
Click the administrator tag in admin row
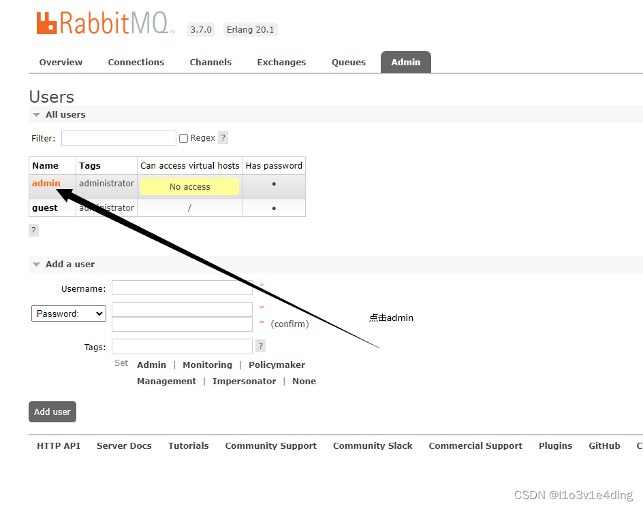(107, 184)
